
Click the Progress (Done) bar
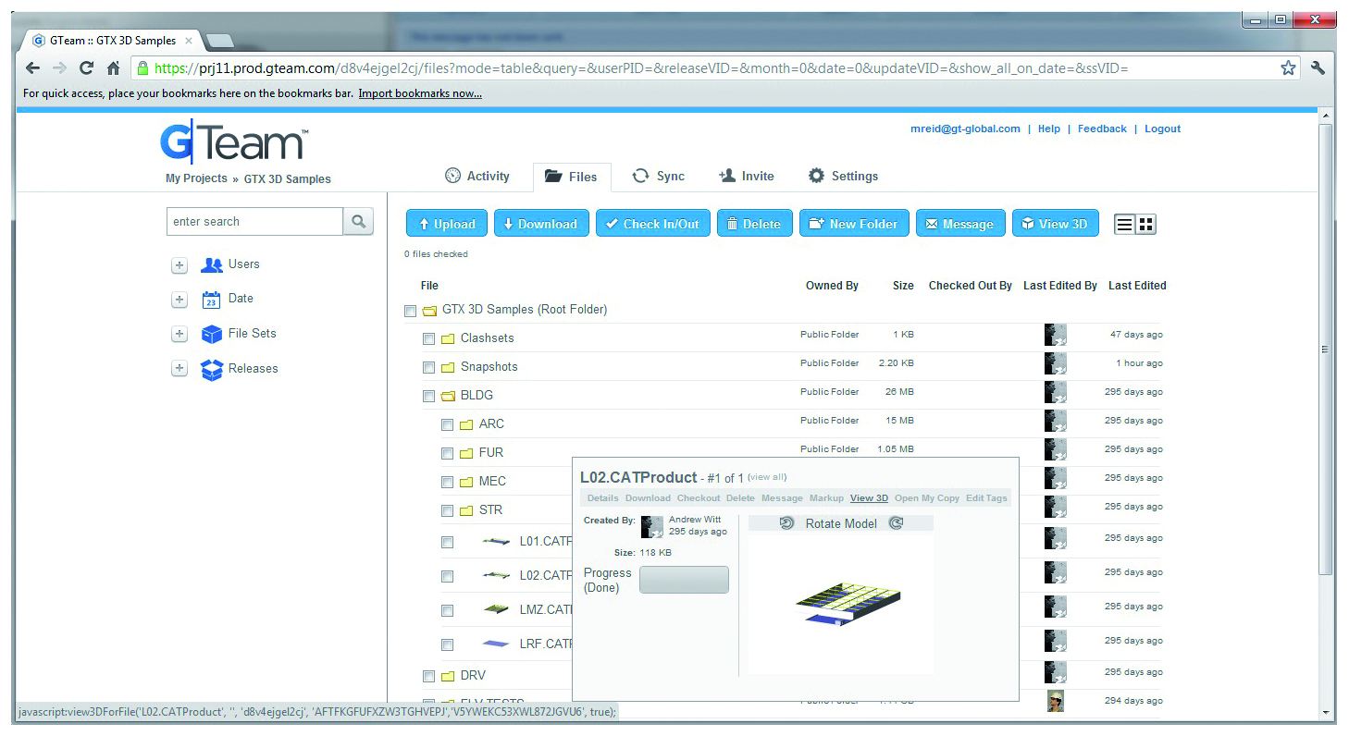point(684,580)
